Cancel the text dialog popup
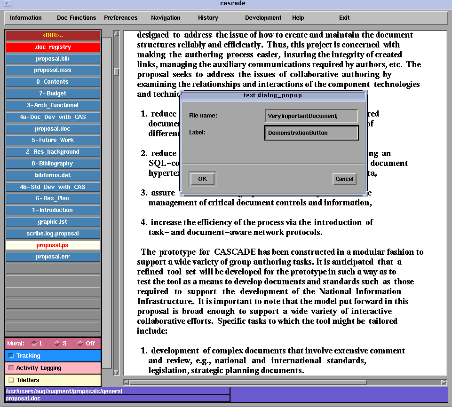 (344, 179)
